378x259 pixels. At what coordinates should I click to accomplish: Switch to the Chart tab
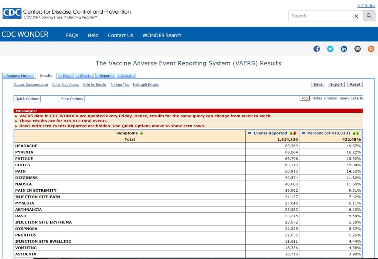click(x=85, y=76)
